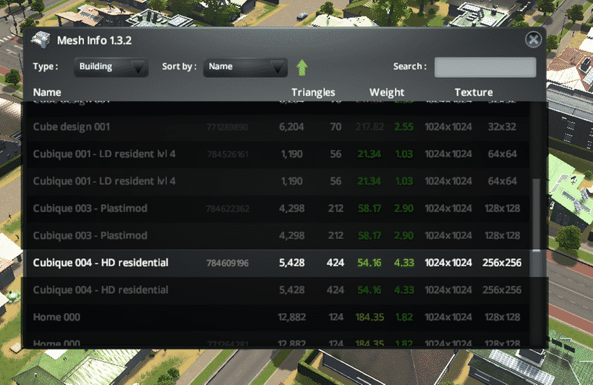Viewport: 593px width, 385px height.
Task: Expand the Sort by Name dropdown
Action: pyautogui.click(x=245, y=67)
